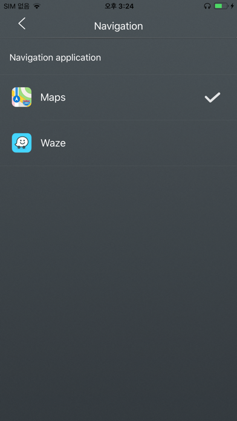The image size is (237, 421).
Task: Tap the back arrow in the header
Action: pos(22,24)
